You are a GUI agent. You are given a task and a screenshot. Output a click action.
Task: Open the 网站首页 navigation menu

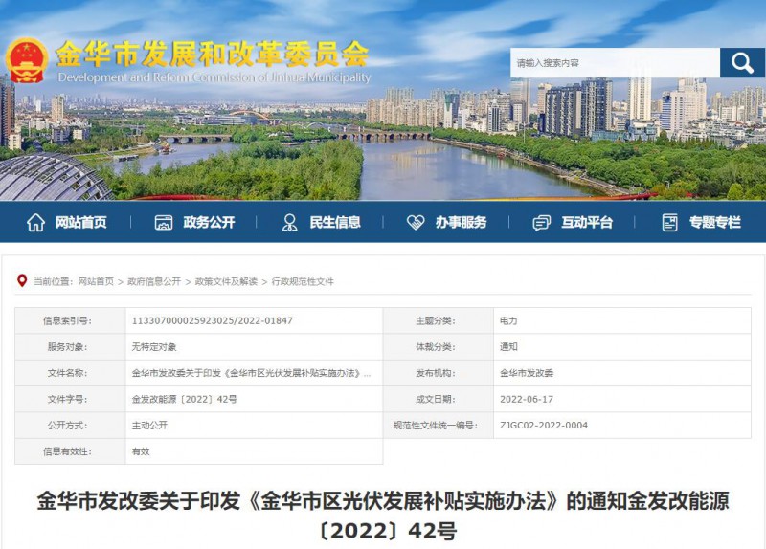point(80,222)
